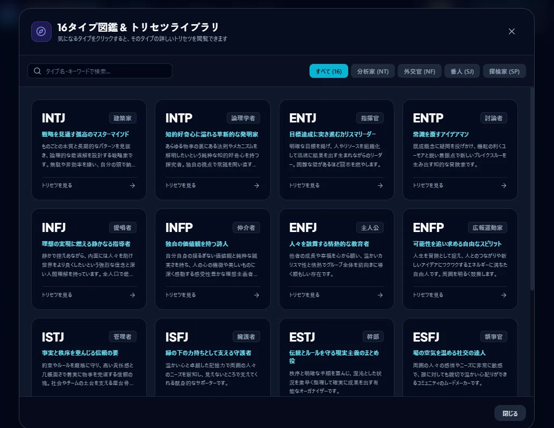Click the magnifier icon in the search box
554x428 pixels.
tap(37, 71)
